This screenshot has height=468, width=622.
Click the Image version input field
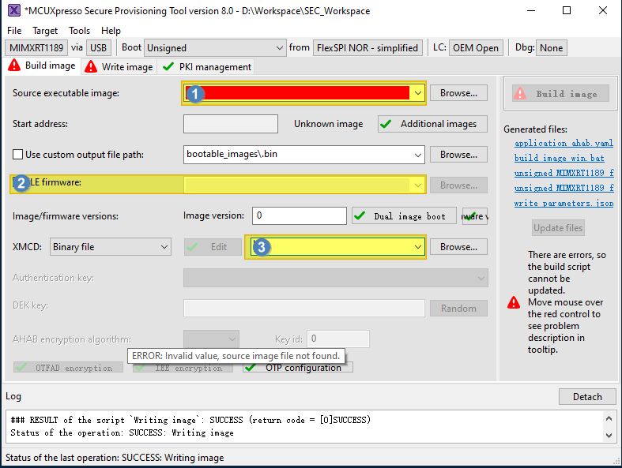tap(300, 215)
